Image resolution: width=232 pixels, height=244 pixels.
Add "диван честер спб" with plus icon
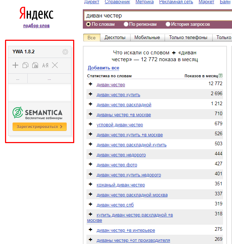90,204
